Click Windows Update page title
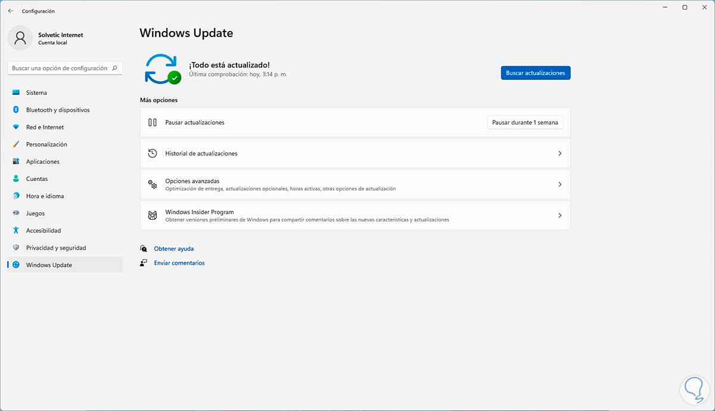Image resolution: width=715 pixels, height=411 pixels. [186, 33]
